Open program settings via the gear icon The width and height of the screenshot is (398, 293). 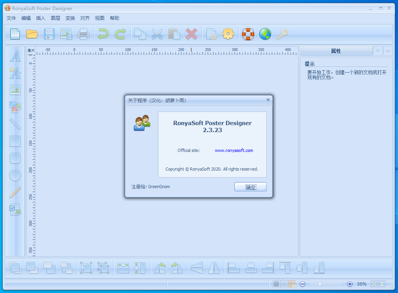tap(228, 34)
